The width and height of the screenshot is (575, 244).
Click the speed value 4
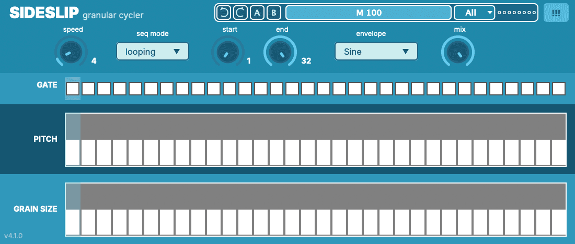click(x=94, y=61)
